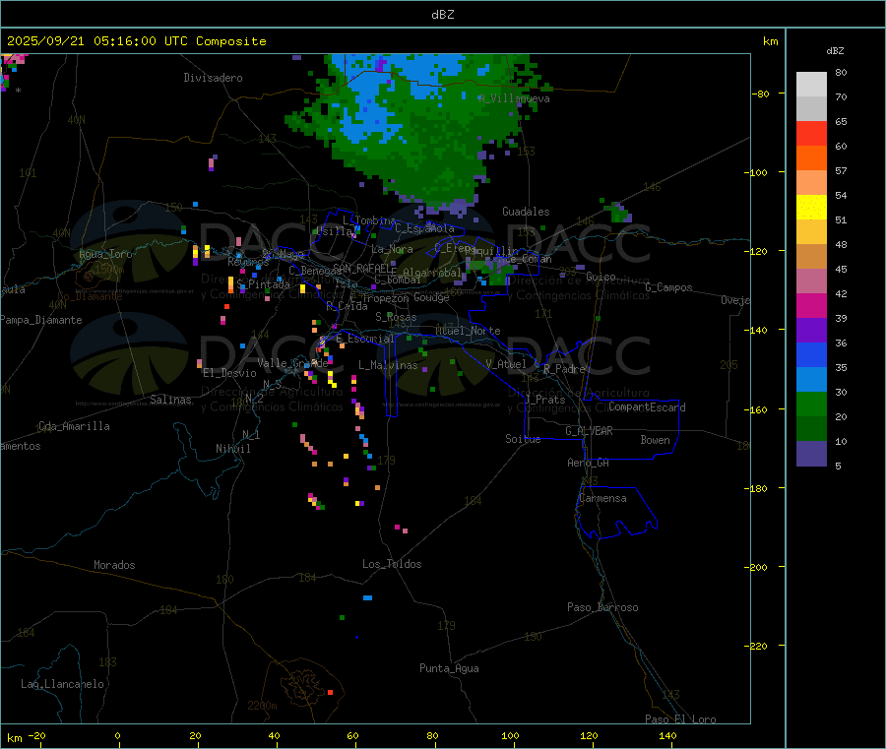Click the SAN_RAFAEL city label
The image size is (886, 749).
click(x=364, y=268)
